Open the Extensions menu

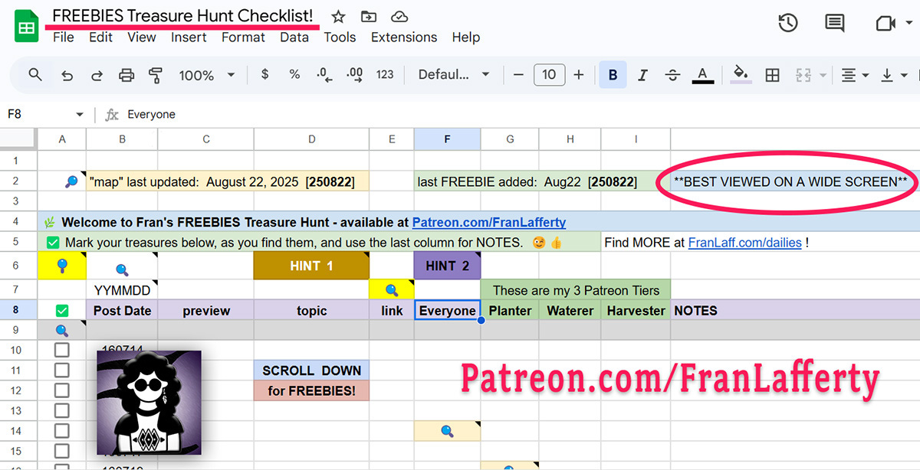[x=404, y=37]
